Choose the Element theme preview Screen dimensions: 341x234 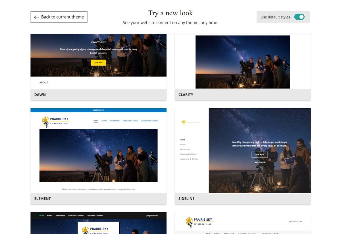pyautogui.click(x=98, y=151)
